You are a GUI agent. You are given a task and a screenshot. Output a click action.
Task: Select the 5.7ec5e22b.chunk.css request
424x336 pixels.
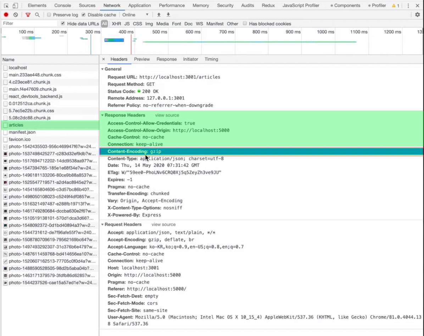tap(50, 111)
